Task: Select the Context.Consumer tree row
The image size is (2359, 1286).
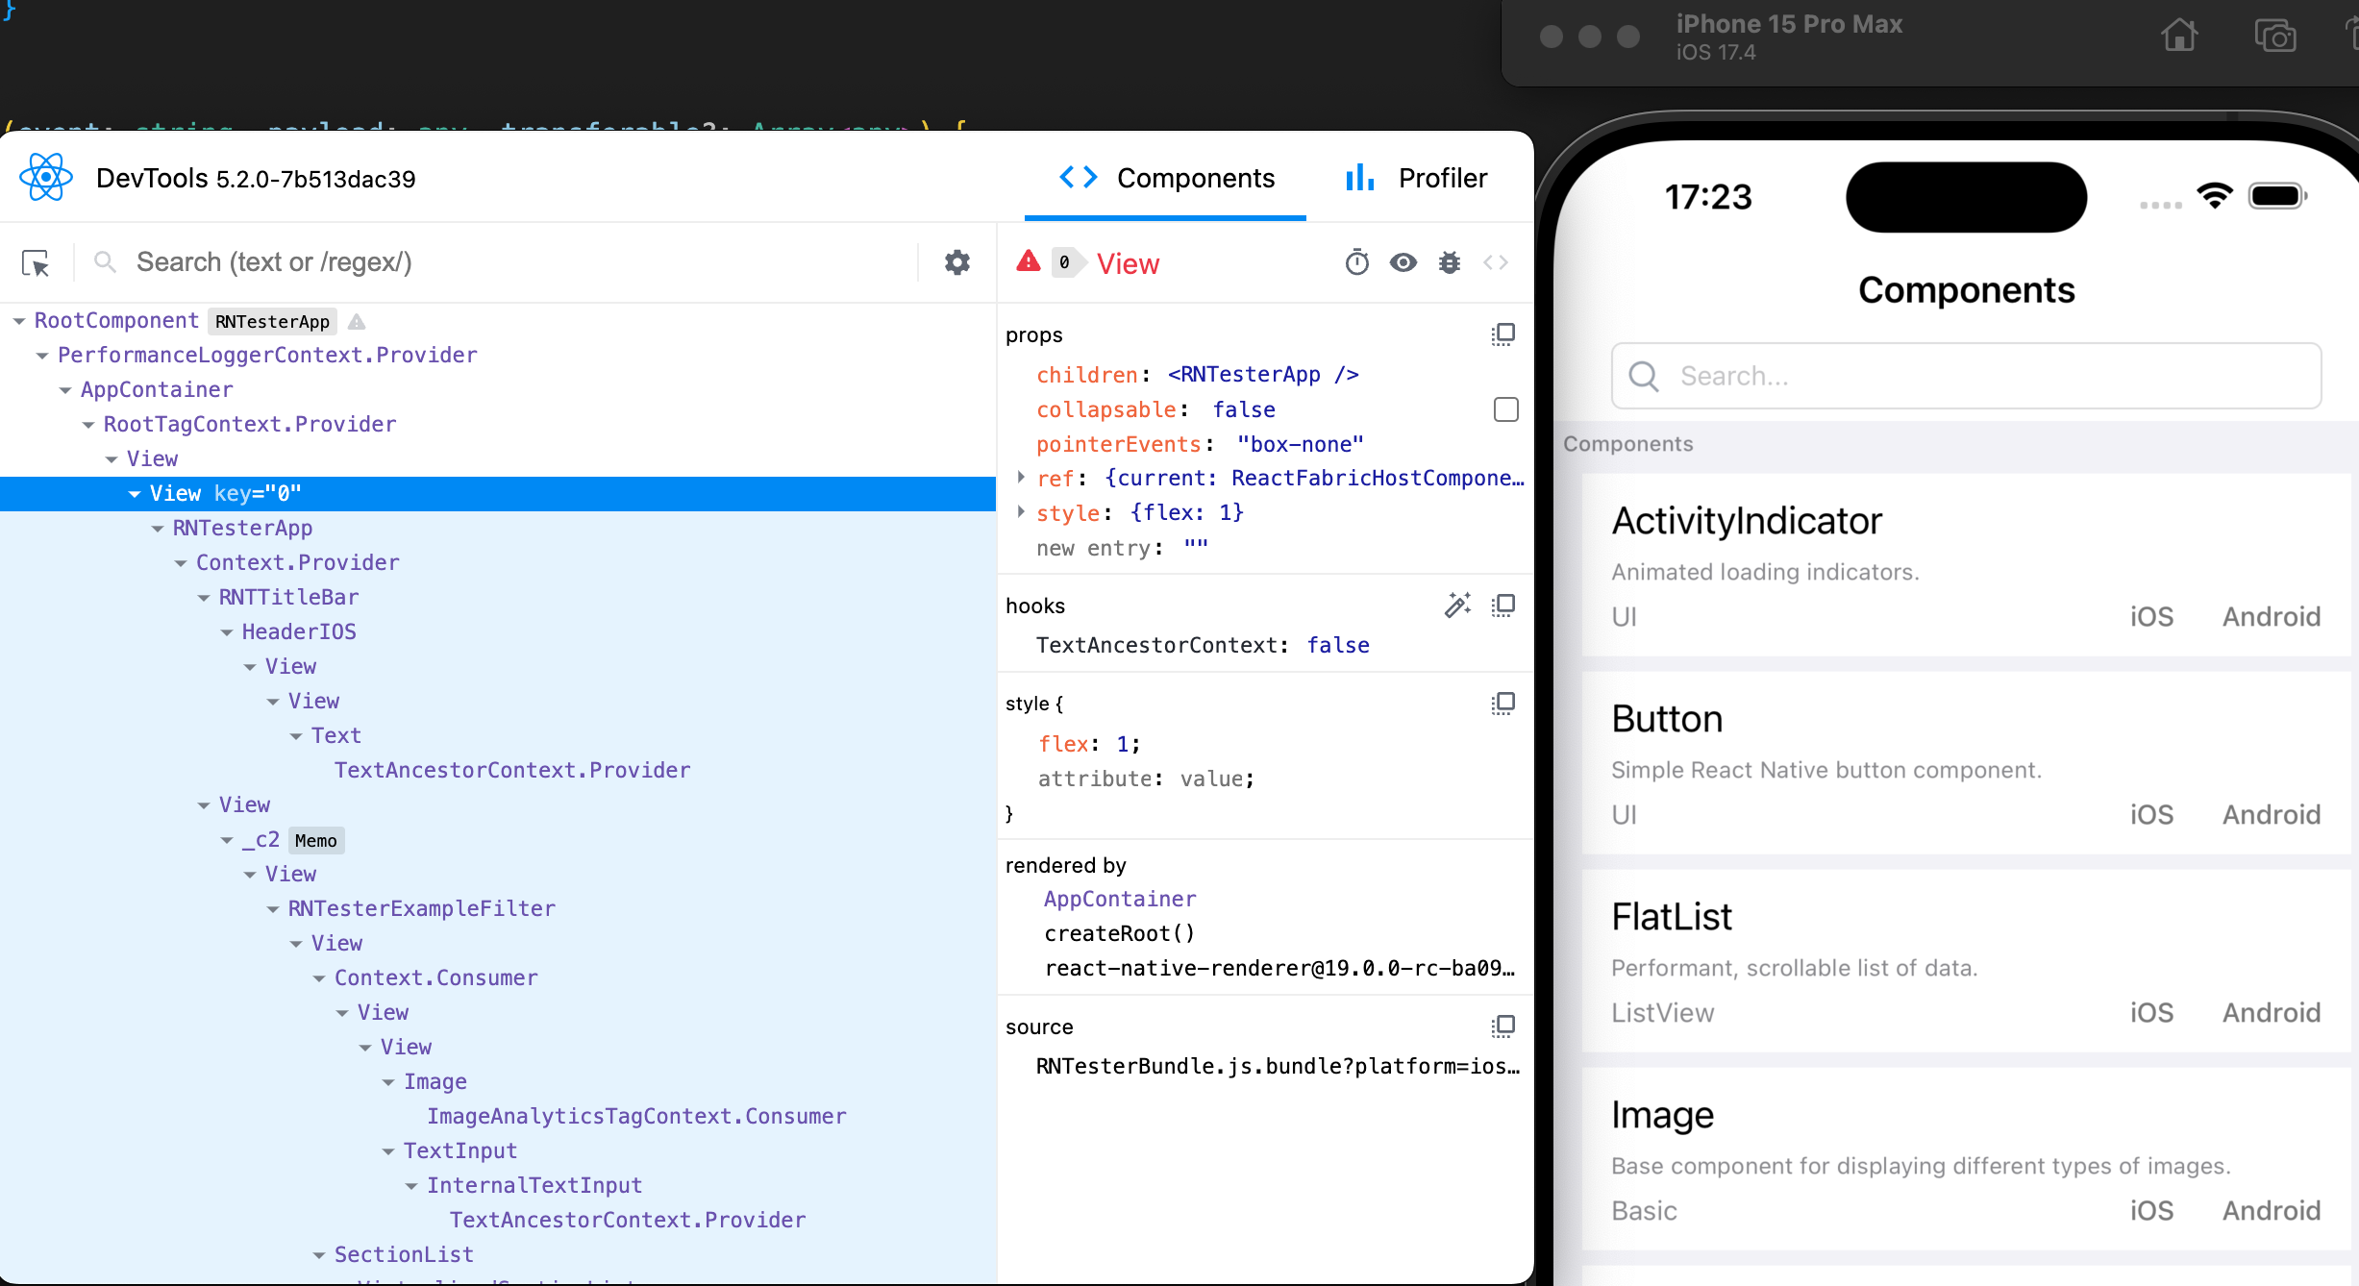Action: point(498,978)
